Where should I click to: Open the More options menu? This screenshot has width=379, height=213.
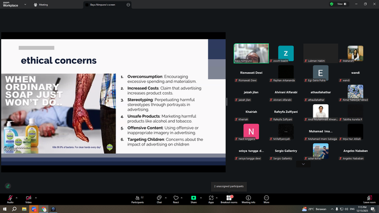click(266, 199)
